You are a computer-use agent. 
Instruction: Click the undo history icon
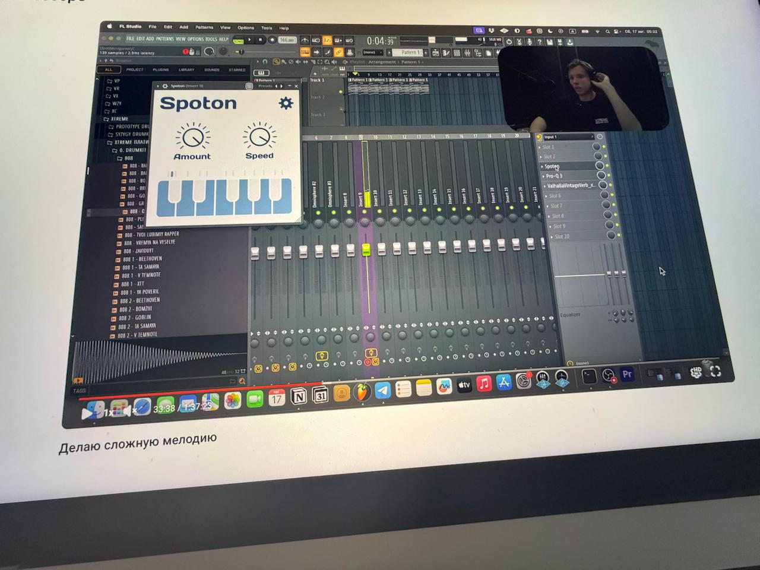(x=509, y=42)
